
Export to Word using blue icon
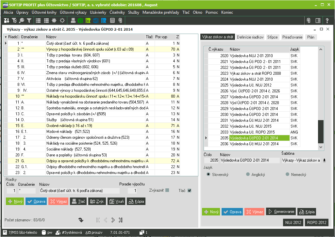(x=96, y=20)
